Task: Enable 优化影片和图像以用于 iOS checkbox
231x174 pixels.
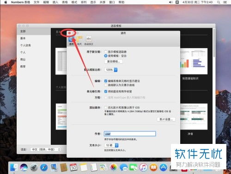Action: coord(106,107)
